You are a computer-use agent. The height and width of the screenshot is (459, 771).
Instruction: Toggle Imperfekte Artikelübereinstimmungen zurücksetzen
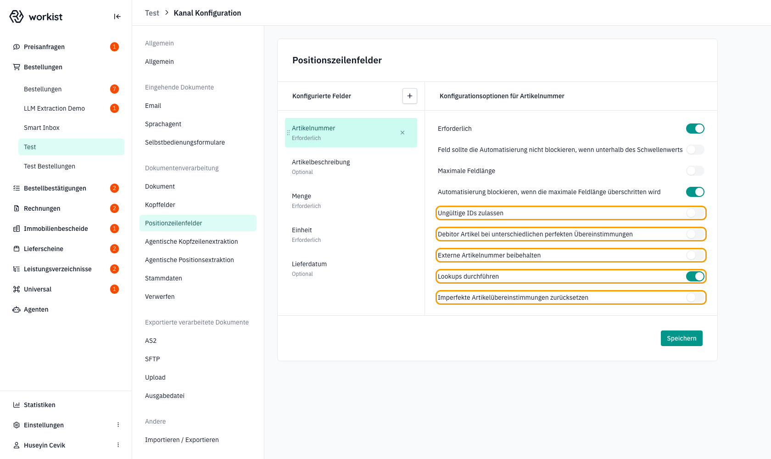click(695, 297)
